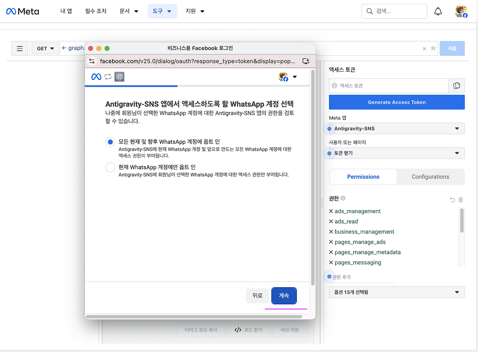Clear the query field with the X icon

[x=424, y=49]
